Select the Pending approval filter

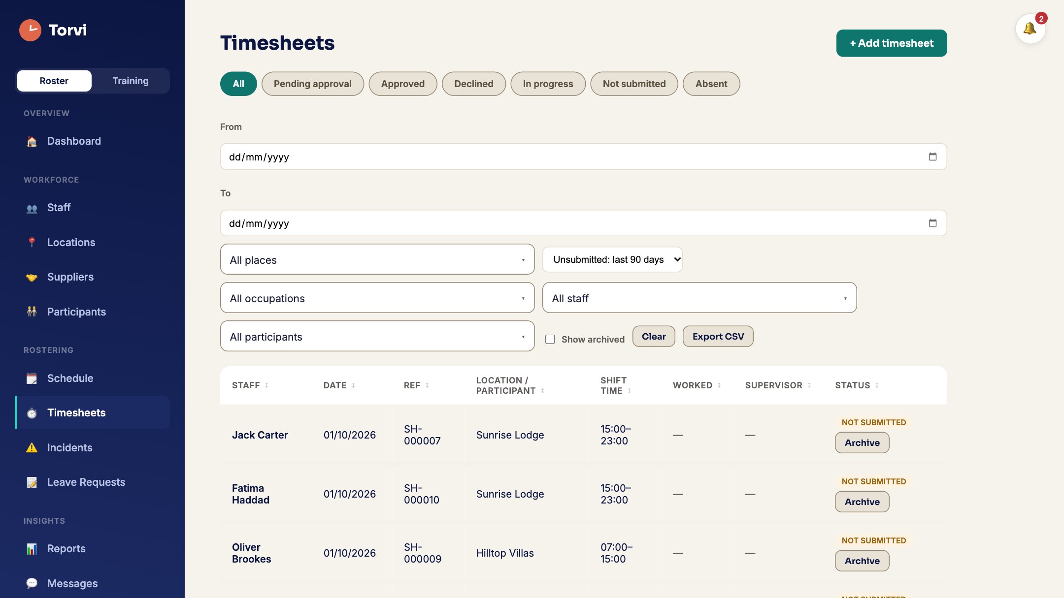tap(313, 84)
